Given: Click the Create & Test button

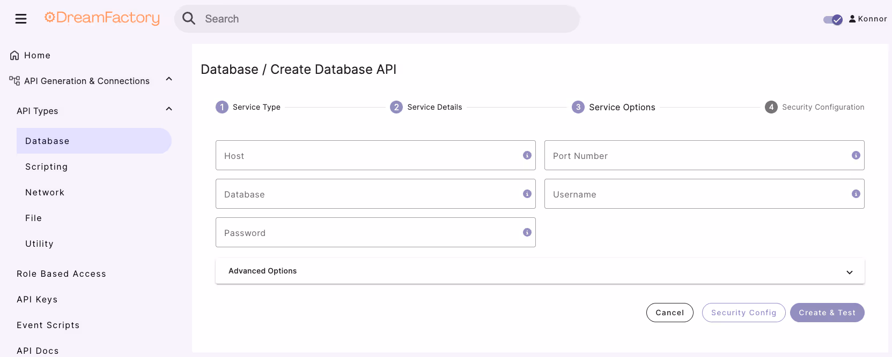Looking at the screenshot, I should [x=827, y=313].
